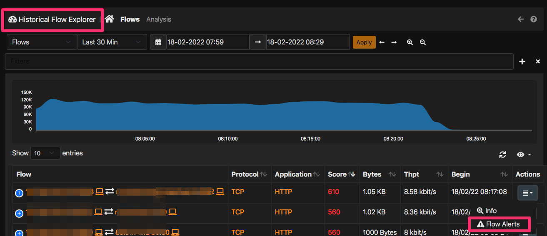Click the throughput value 8.58 kbit/s
Screen dimensions: 547x236
(x=420, y=192)
